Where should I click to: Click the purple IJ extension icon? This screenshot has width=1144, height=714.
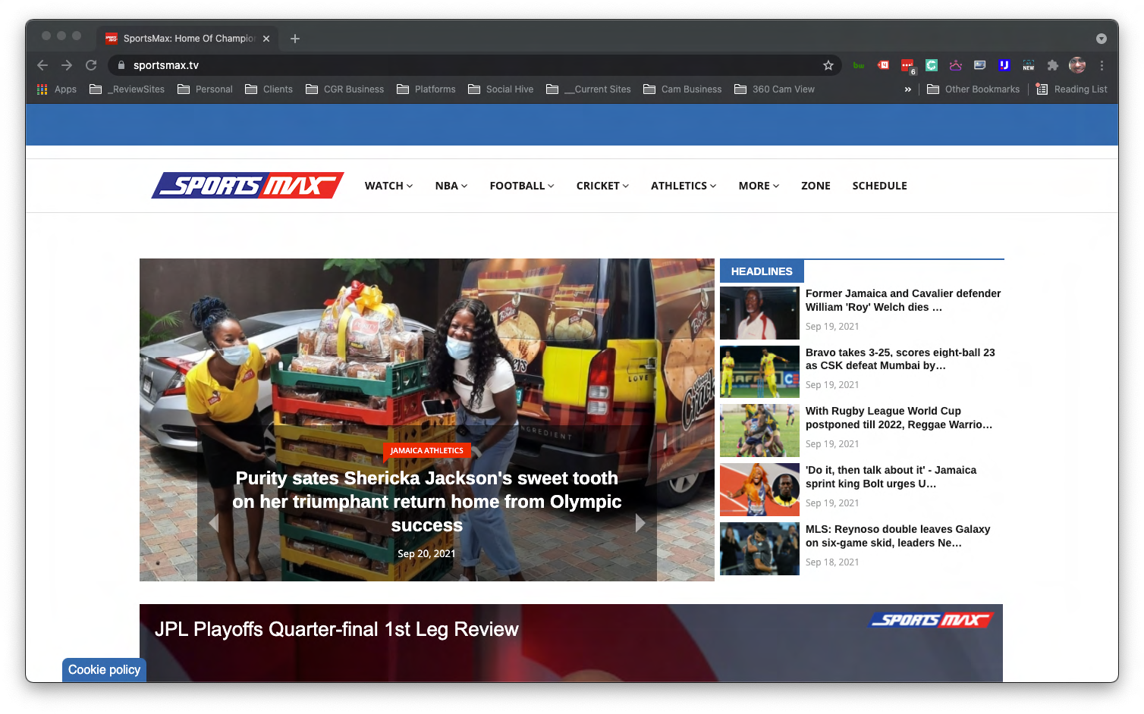click(x=1004, y=65)
